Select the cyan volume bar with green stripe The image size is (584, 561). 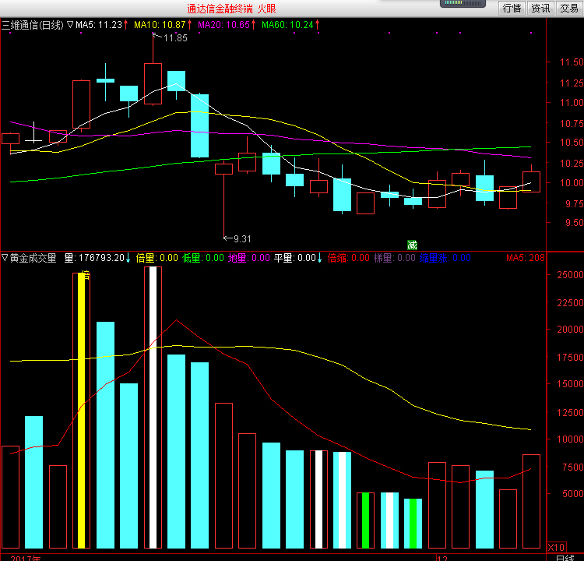click(413, 523)
